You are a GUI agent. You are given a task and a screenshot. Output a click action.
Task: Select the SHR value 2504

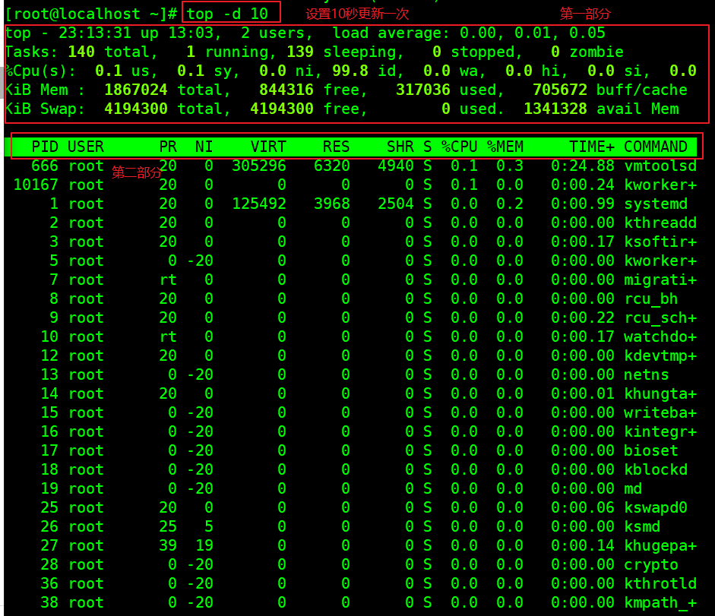coord(395,204)
